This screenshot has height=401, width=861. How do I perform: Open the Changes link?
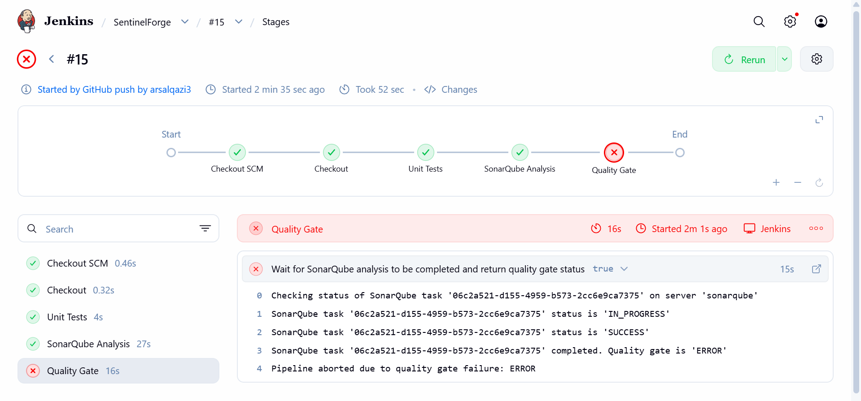click(x=459, y=90)
